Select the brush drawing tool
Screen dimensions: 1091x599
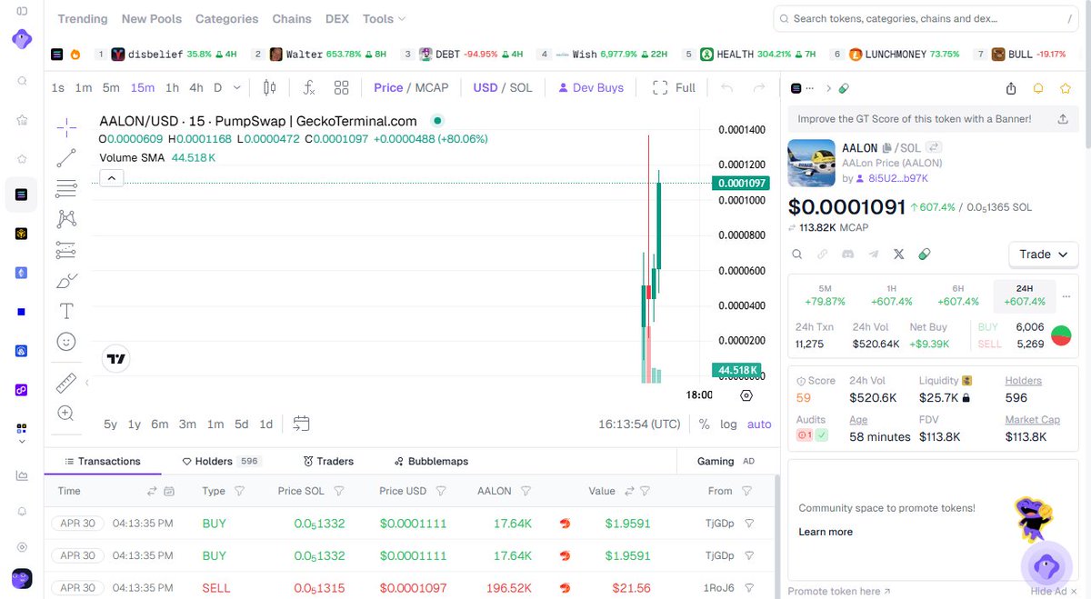tap(66, 280)
